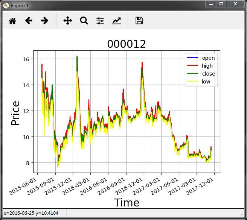Click the 2015-06-01 date tick label
This screenshot has height=220, width=247.
(23, 187)
